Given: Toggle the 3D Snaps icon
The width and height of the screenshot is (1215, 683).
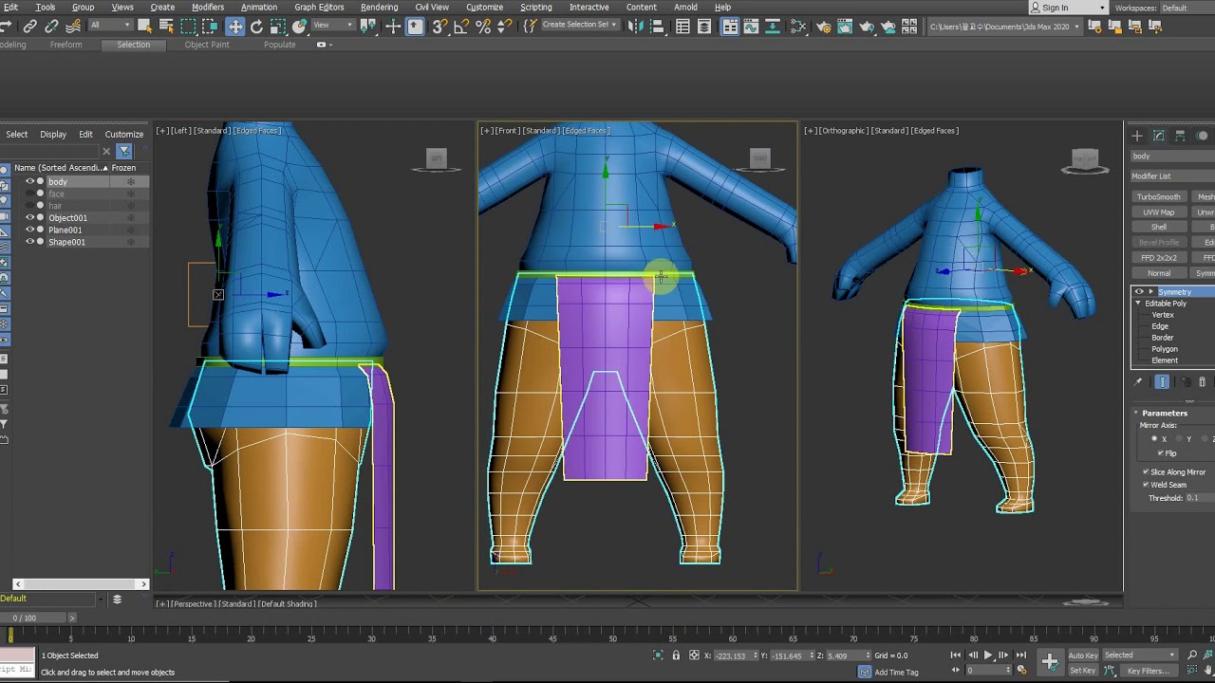Looking at the screenshot, I should [439, 27].
